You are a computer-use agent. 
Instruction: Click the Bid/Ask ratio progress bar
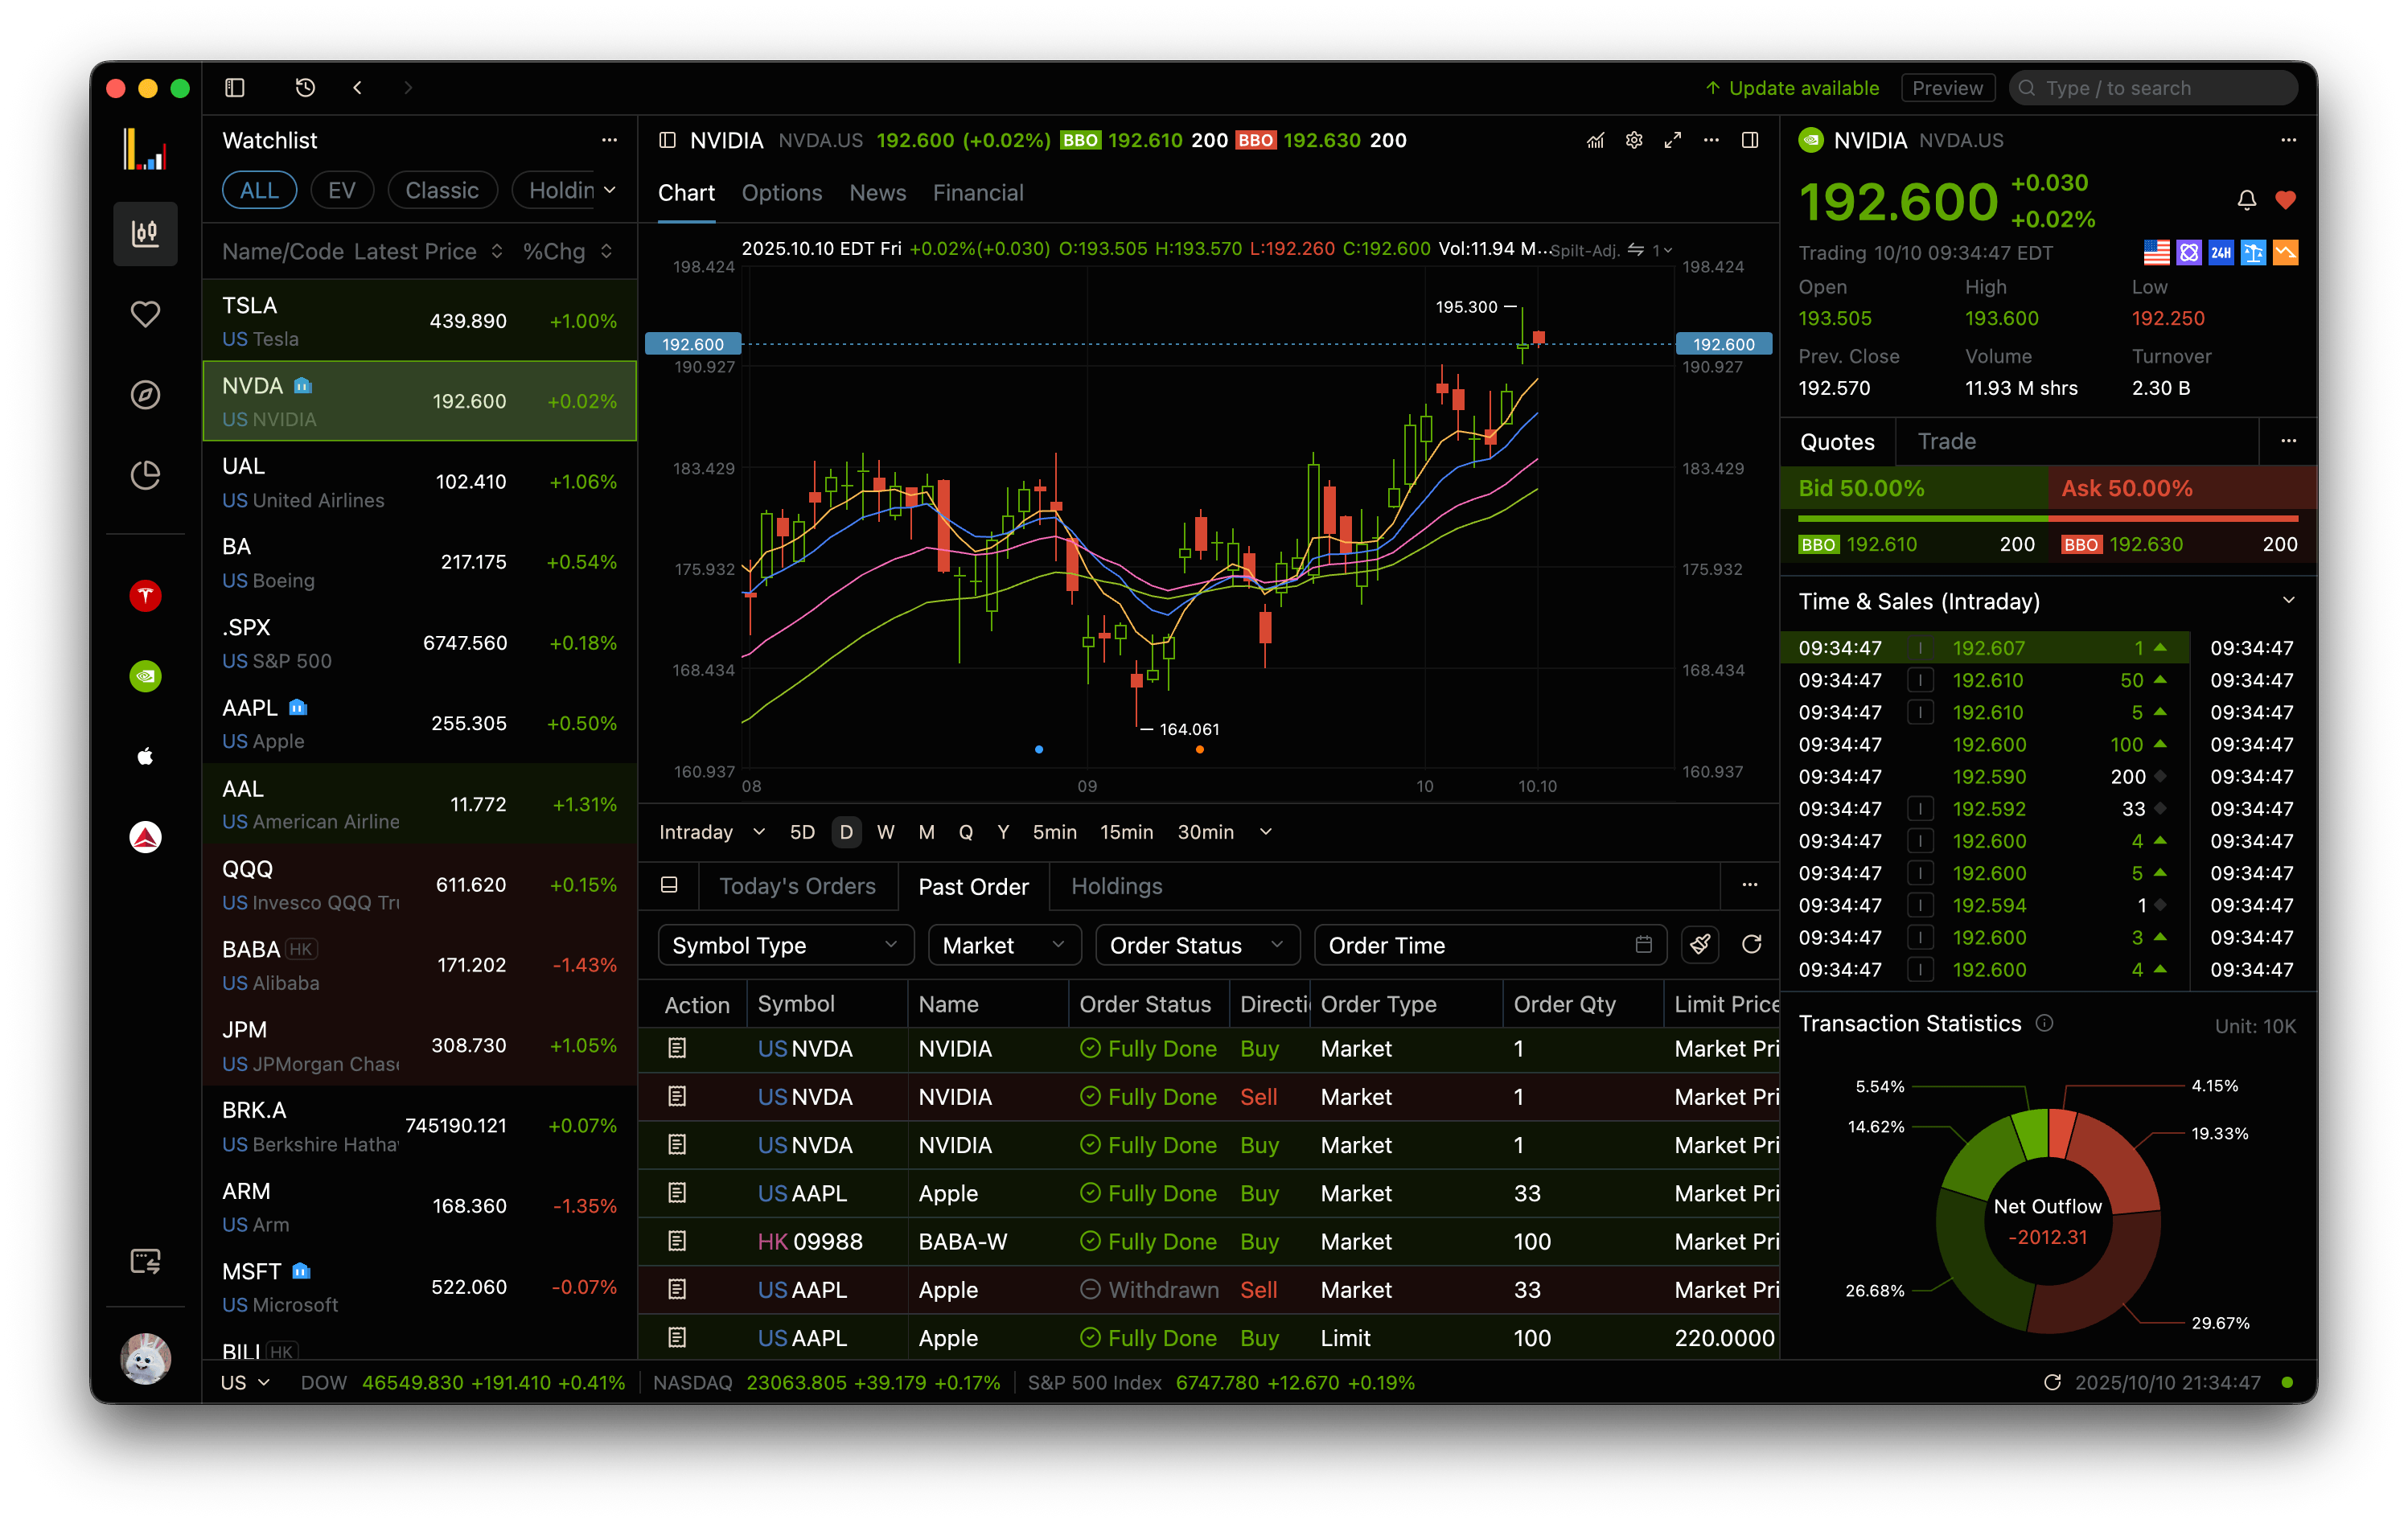pos(2047,519)
